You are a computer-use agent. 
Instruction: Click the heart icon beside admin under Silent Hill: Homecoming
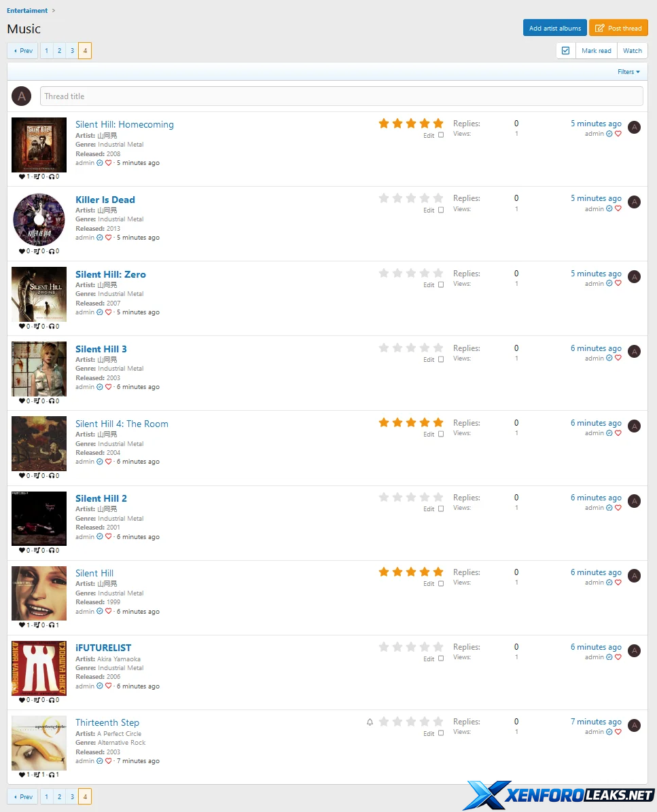pyautogui.click(x=108, y=163)
